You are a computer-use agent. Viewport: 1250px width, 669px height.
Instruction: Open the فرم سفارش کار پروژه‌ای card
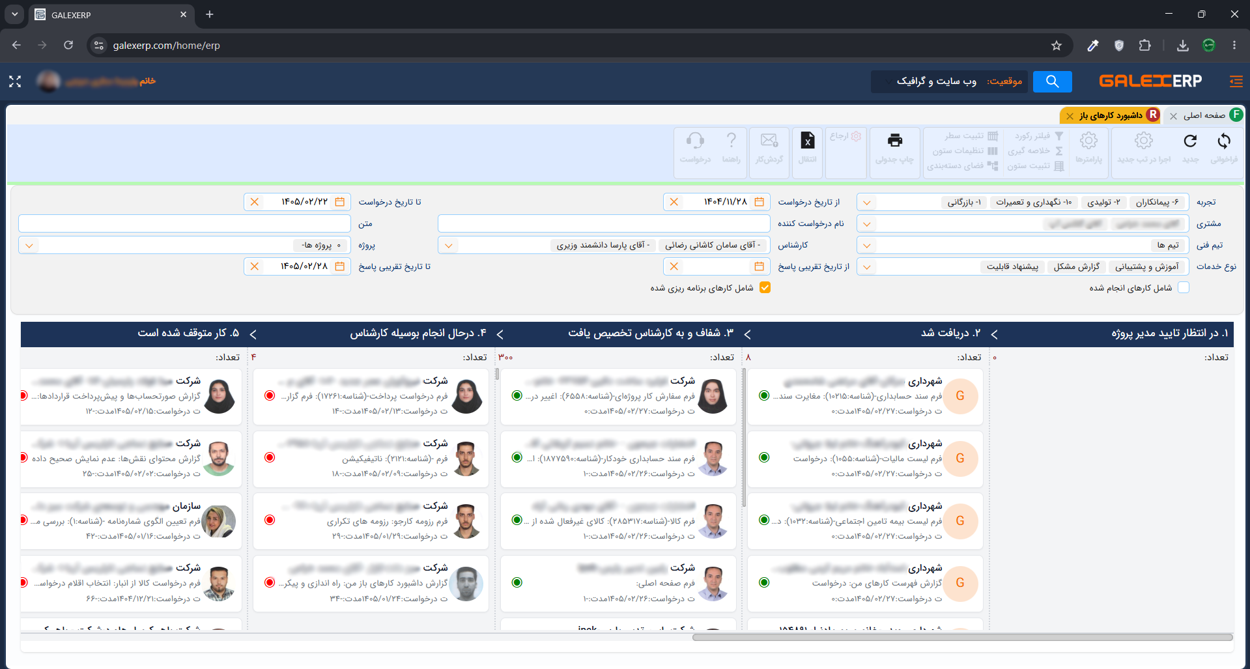click(x=618, y=396)
